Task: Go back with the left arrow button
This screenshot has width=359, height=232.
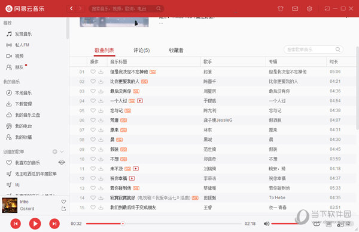Action: 71,9
